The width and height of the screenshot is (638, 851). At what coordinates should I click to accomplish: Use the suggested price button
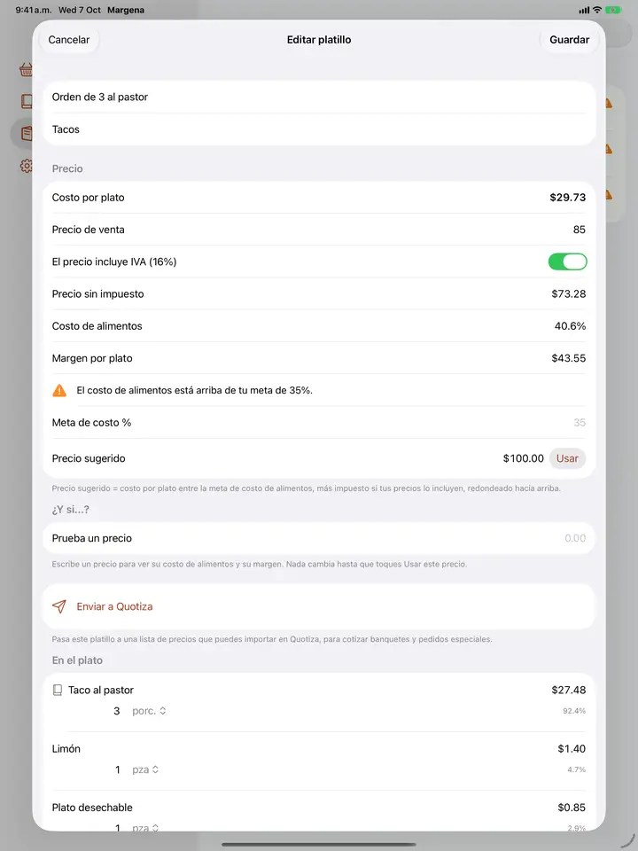567,458
